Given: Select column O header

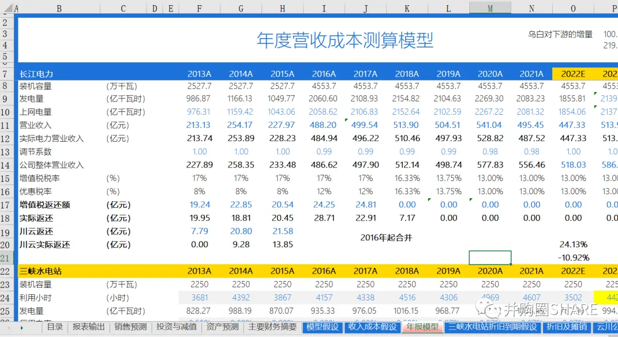Looking at the screenshot, I should 573,8.
